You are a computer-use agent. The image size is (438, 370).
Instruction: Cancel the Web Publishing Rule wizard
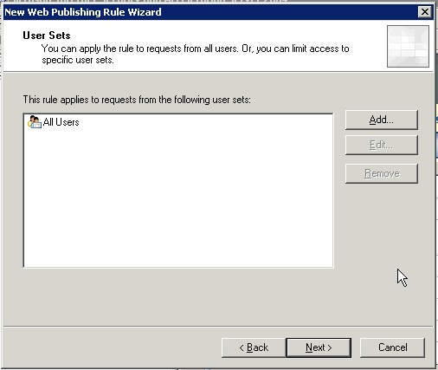click(392, 347)
